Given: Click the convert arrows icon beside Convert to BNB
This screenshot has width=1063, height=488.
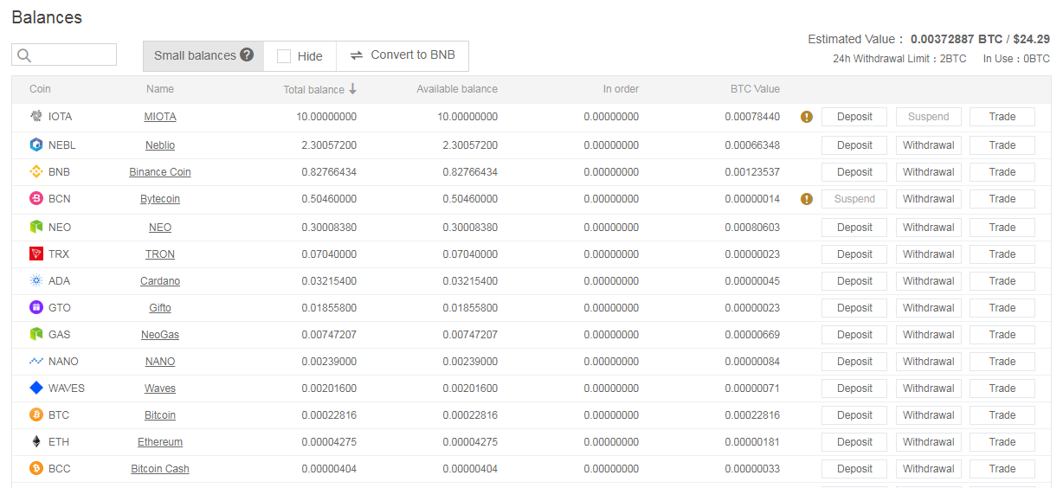Looking at the screenshot, I should 357,55.
